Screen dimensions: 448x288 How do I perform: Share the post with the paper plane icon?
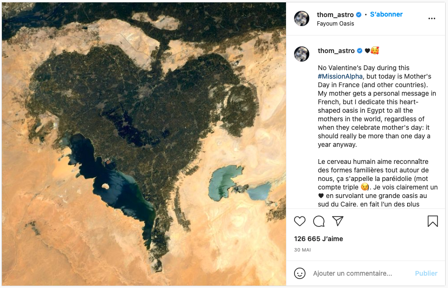click(337, 221)
